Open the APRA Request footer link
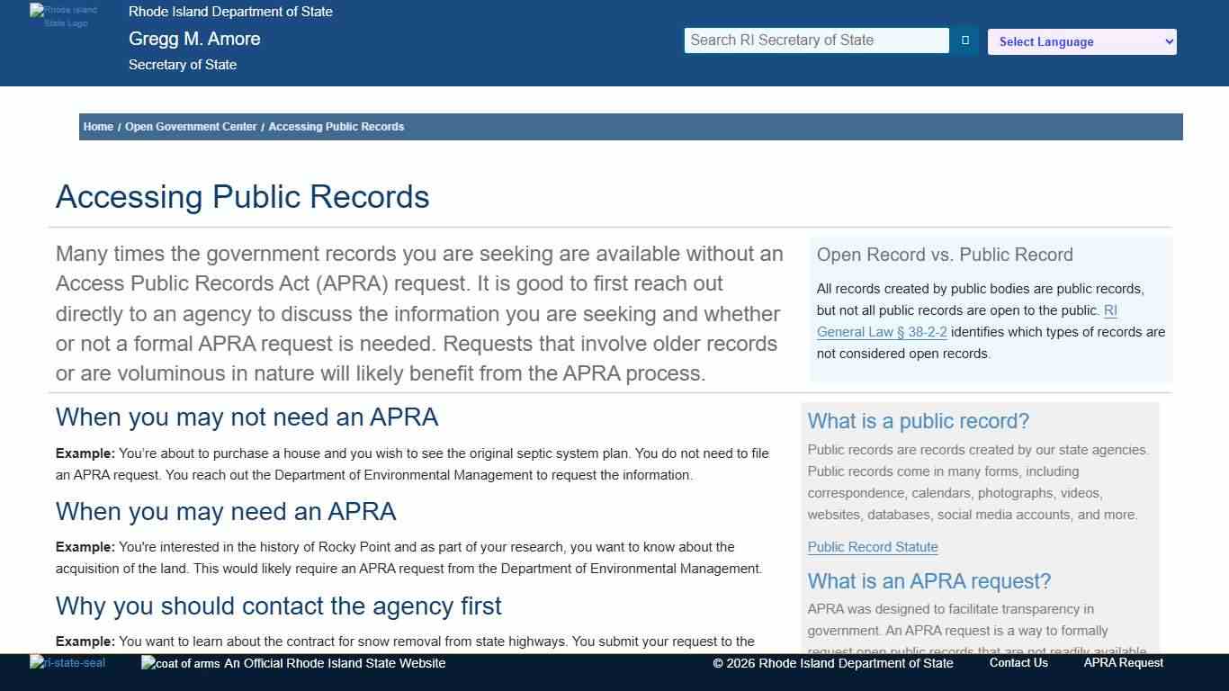Screen dimensions: 1229x691 pyautogui.click(x=1122, y=663)
